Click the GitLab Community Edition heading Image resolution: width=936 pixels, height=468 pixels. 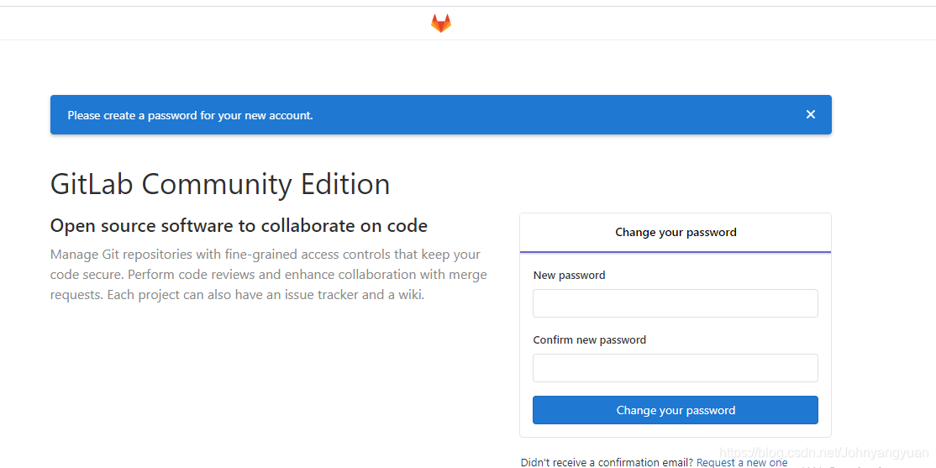click(x=219, y=184)
